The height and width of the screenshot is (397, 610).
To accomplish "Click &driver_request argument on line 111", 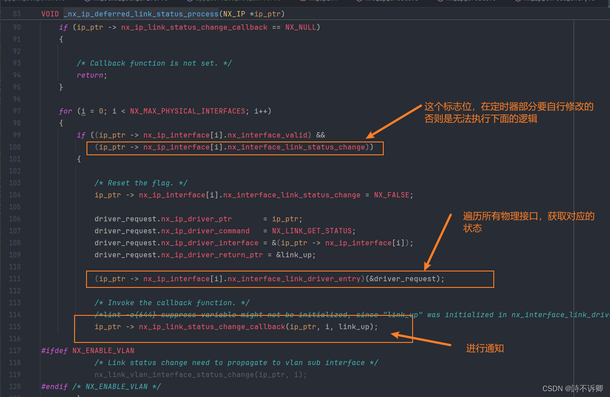I will [403, 279].
